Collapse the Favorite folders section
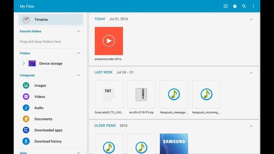The image size is (274, 154). pyautogui.click(x=78, y=31)
